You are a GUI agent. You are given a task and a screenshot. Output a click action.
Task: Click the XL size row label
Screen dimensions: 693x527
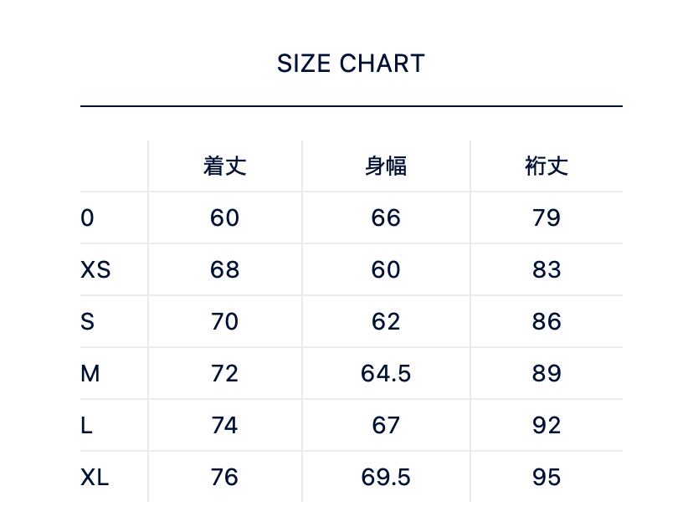(x=95, y=478)
